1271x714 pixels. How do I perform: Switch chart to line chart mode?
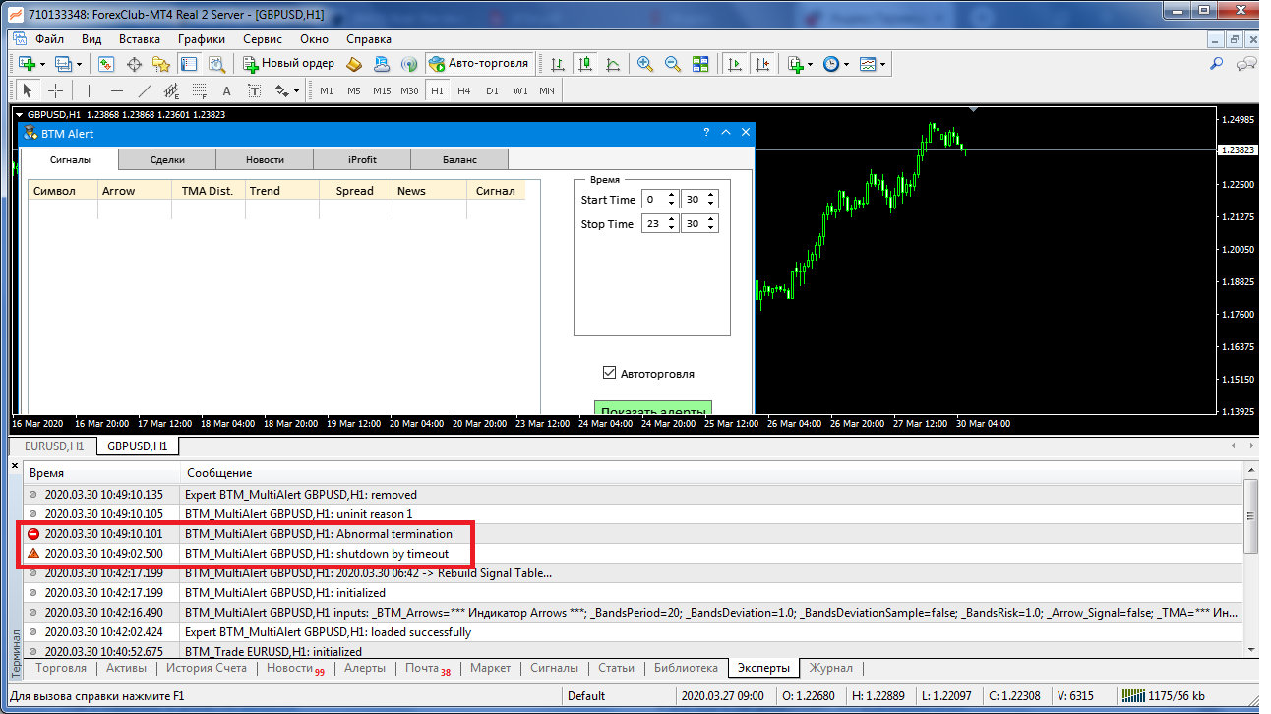pos(613,64)
